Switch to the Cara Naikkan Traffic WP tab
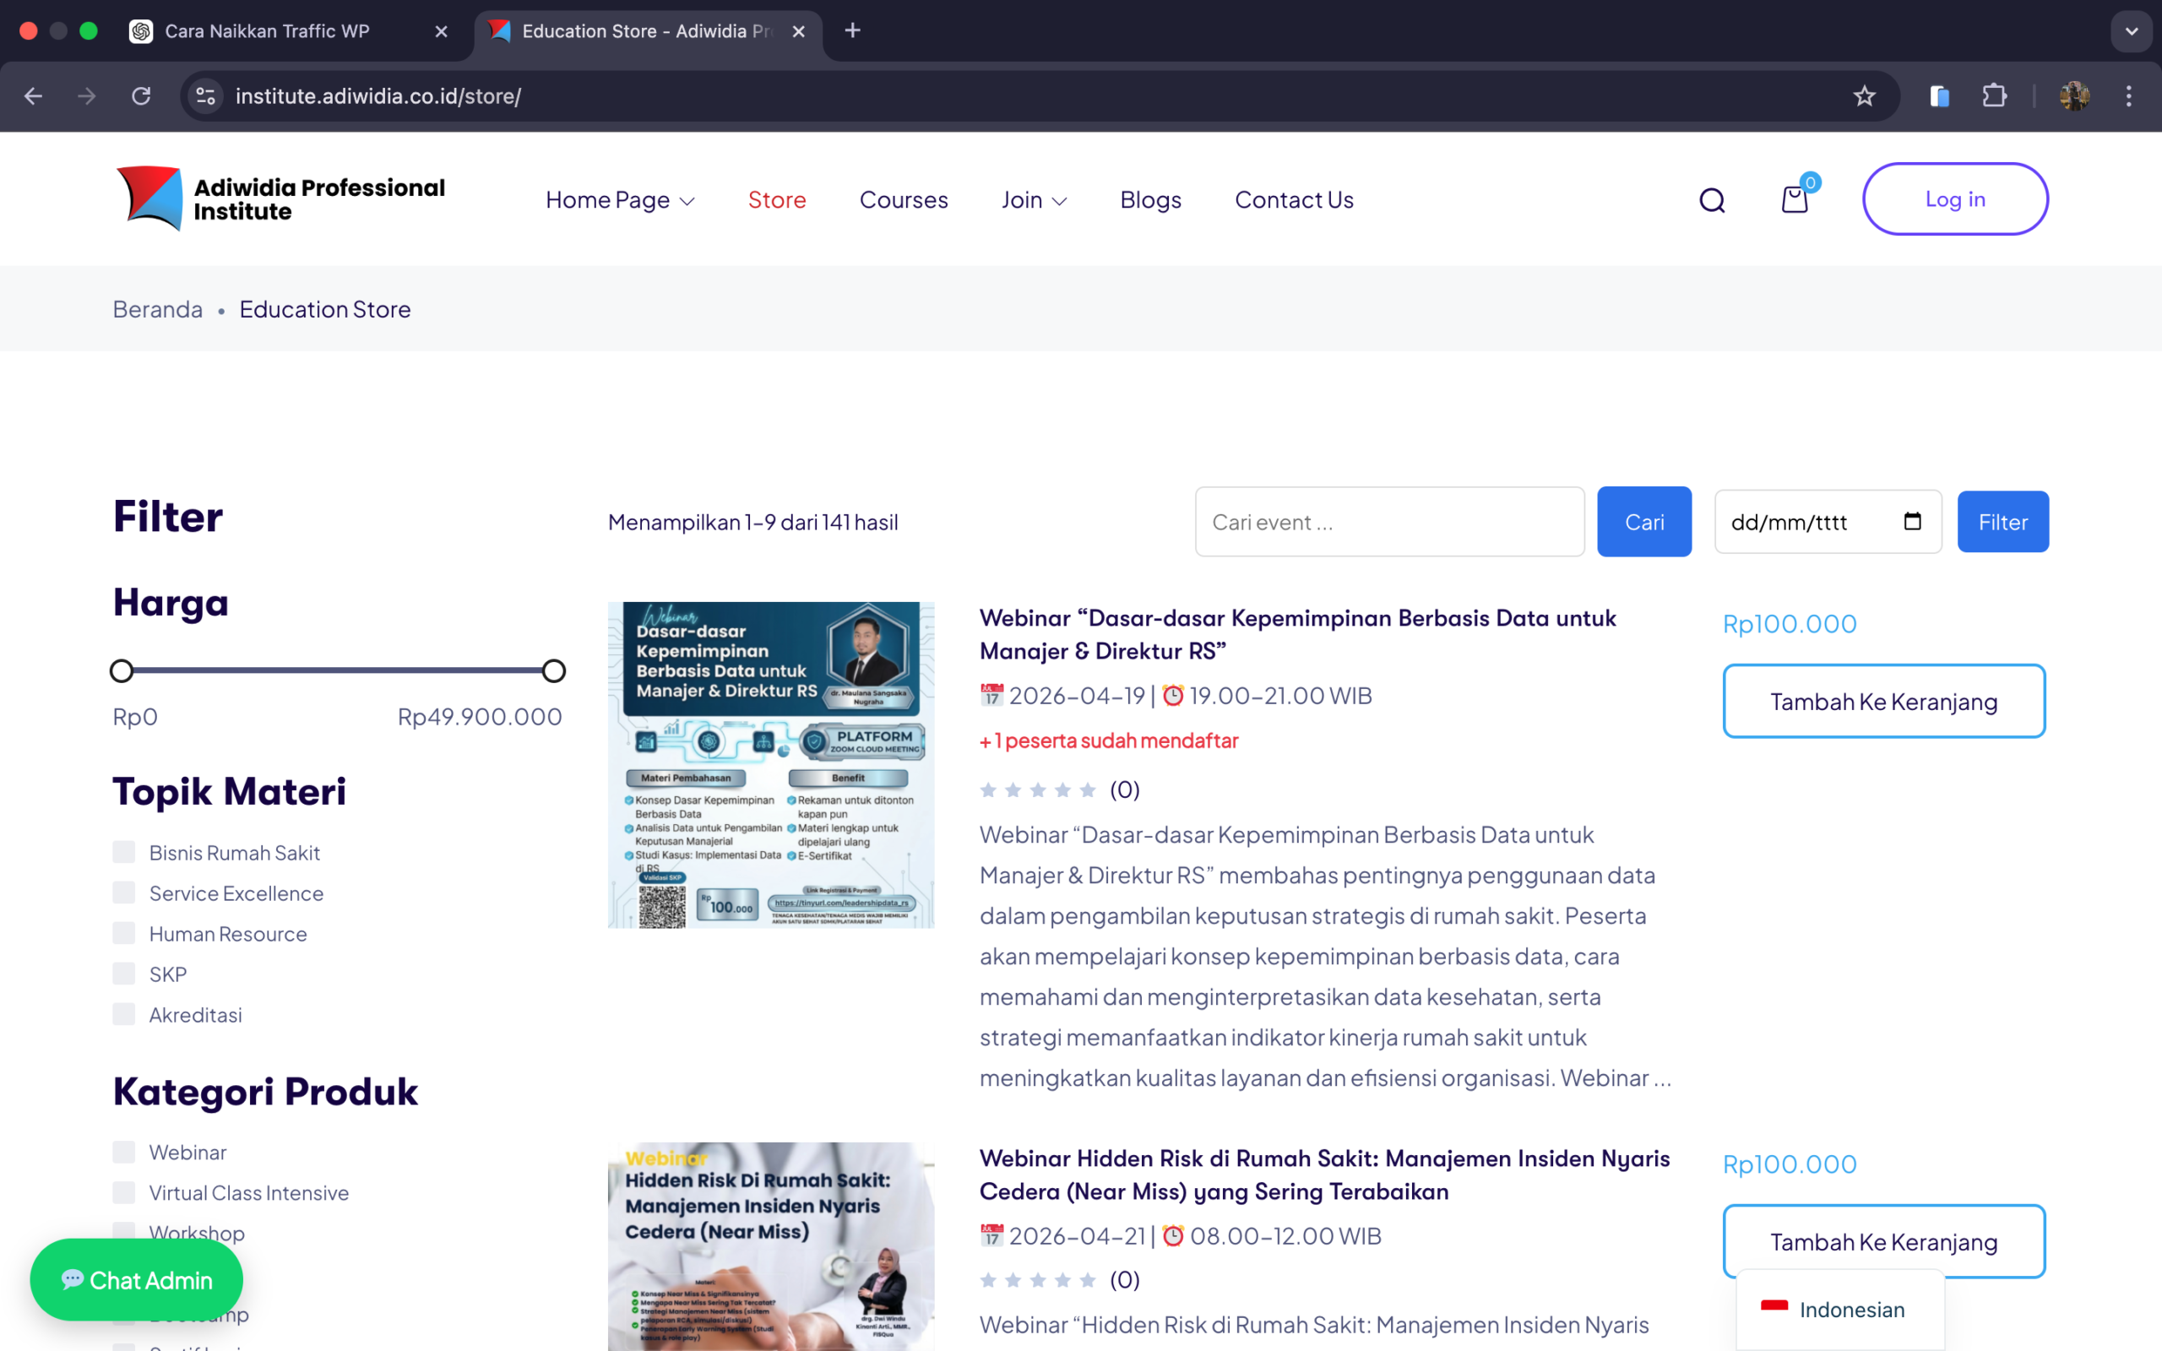The height and width of the screenshot is (1351, 2162). (x=268, y=31)
